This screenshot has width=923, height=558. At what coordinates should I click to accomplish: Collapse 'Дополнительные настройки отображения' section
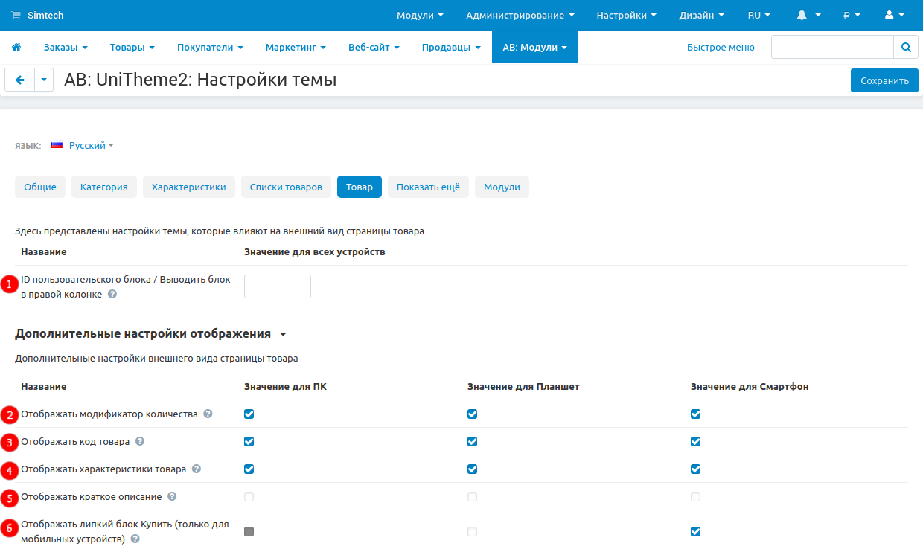pos(283,334)
